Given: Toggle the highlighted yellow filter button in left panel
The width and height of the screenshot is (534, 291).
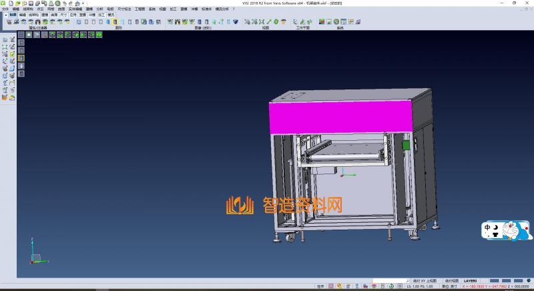Looking at the screenshot, I should tap(21, 58).
